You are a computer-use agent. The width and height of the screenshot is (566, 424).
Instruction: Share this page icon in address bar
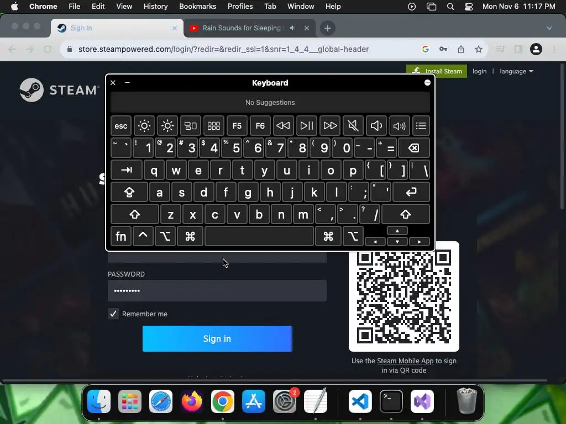coord(461,49)
